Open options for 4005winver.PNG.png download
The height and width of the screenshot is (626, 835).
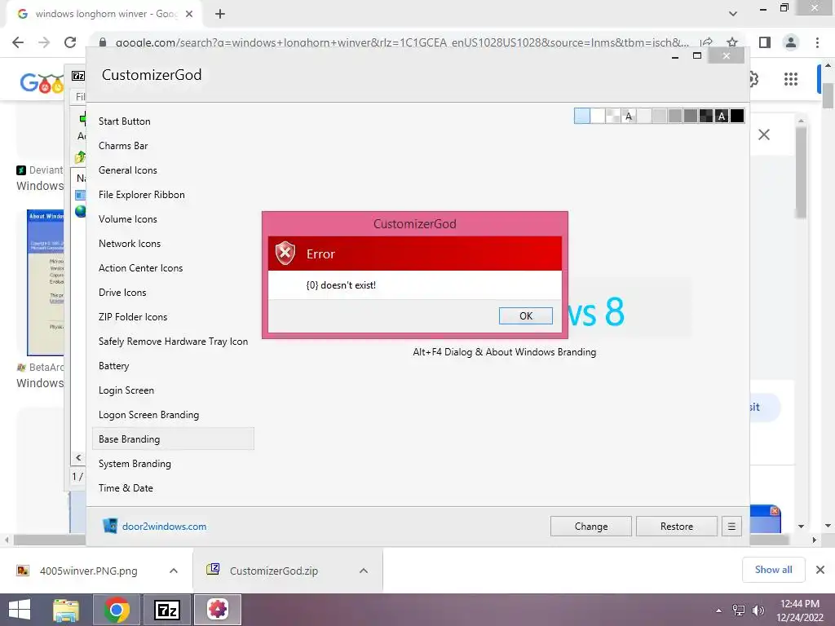174,571
